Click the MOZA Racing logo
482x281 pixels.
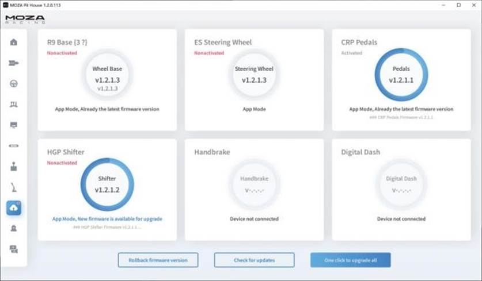tap(25, 20)
